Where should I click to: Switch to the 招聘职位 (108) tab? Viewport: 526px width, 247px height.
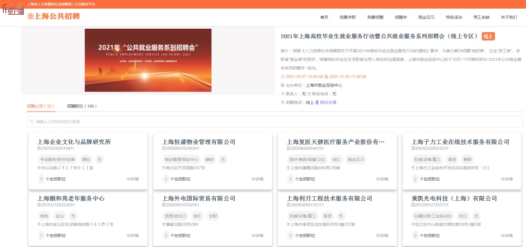[82, 106]
